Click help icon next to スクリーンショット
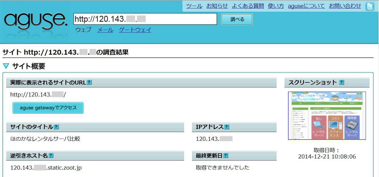Screen dimensions: 379x177 [342, 82]
